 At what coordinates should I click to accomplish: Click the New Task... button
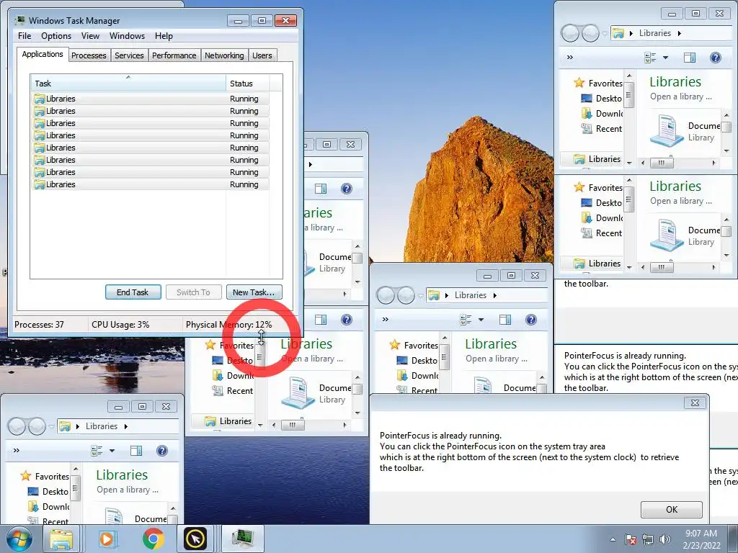[254, 292]
